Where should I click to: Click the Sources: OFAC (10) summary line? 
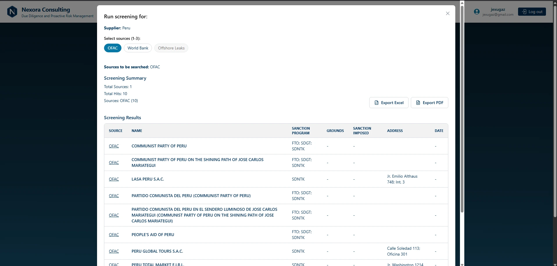click(x=121, y=101)
